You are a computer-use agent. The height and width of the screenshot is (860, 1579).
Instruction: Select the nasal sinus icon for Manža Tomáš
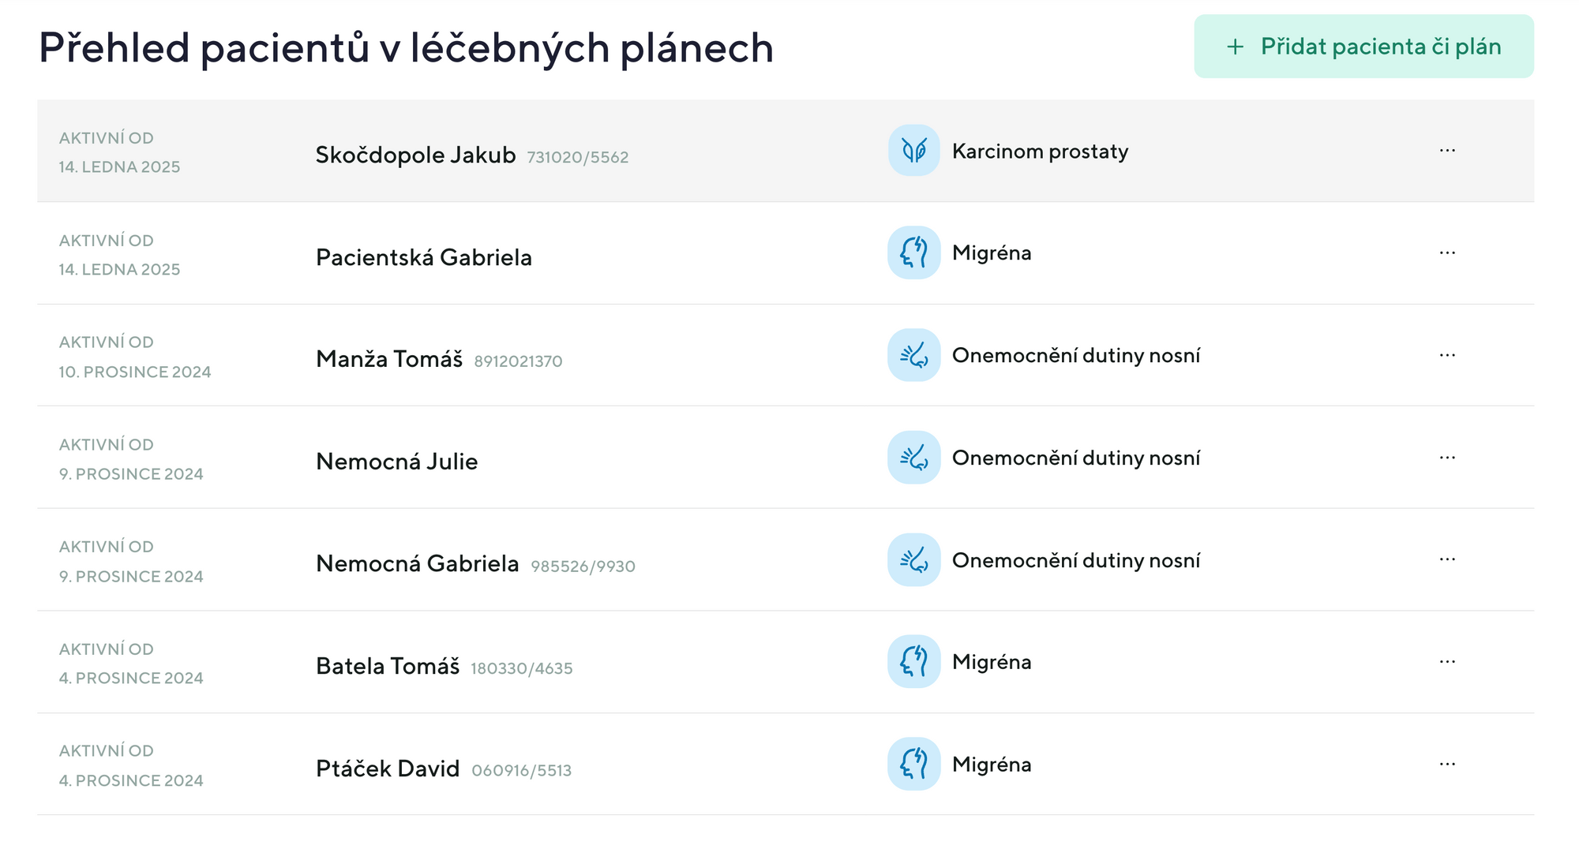click(x=913, y=356)
